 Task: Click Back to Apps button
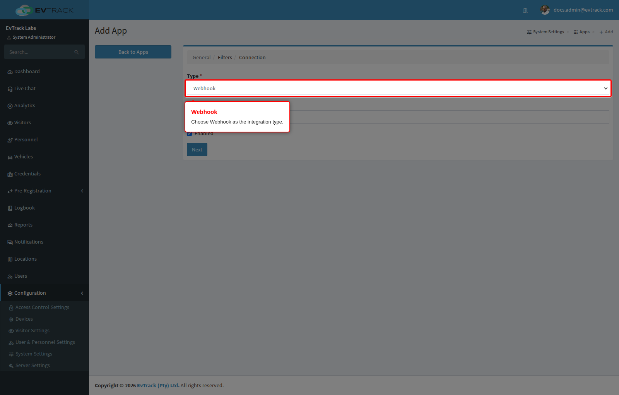point(133,52)
